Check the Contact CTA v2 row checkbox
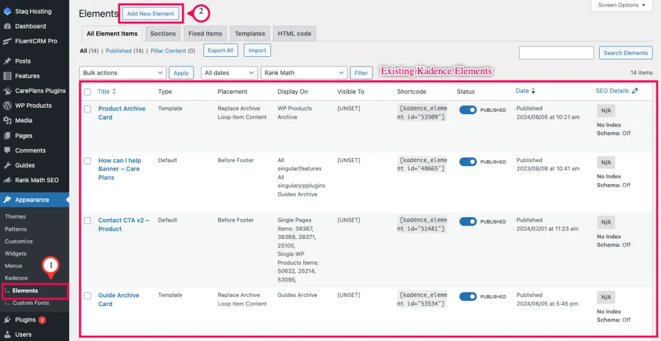Image resolution: width=661 pixels, height=341 pixels. tap(87, 220)
